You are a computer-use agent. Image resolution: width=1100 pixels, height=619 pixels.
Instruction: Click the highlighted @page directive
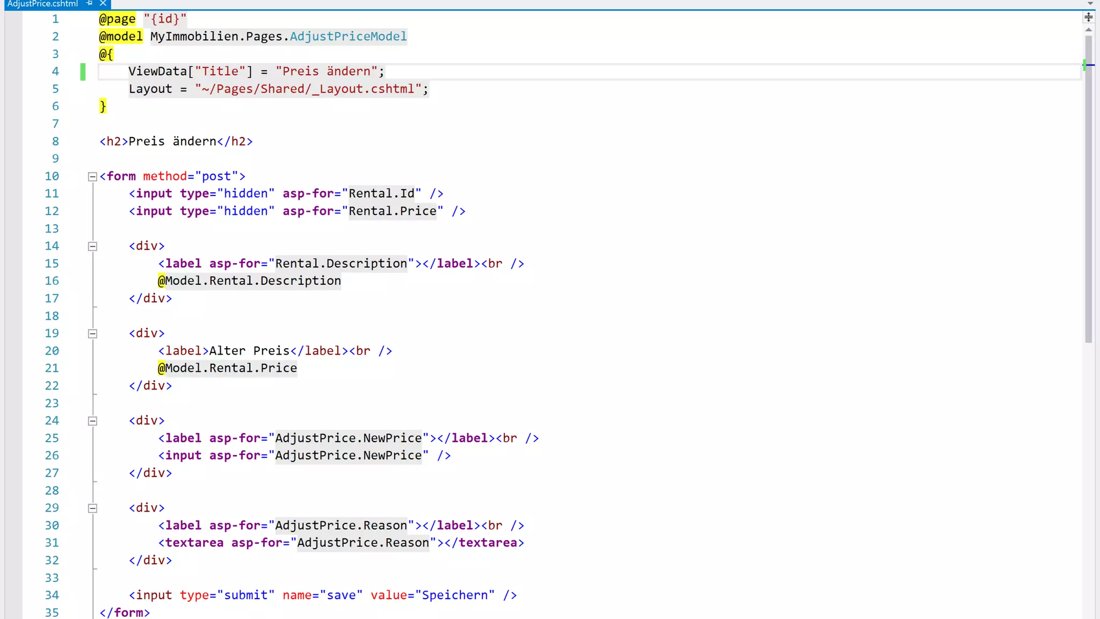117,19
